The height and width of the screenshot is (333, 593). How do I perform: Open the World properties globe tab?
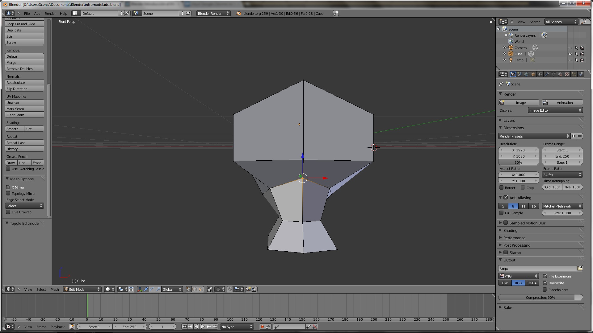point(526,74)
